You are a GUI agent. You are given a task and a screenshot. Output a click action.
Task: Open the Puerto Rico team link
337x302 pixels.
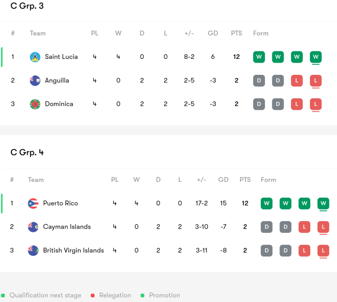[60, 203]
